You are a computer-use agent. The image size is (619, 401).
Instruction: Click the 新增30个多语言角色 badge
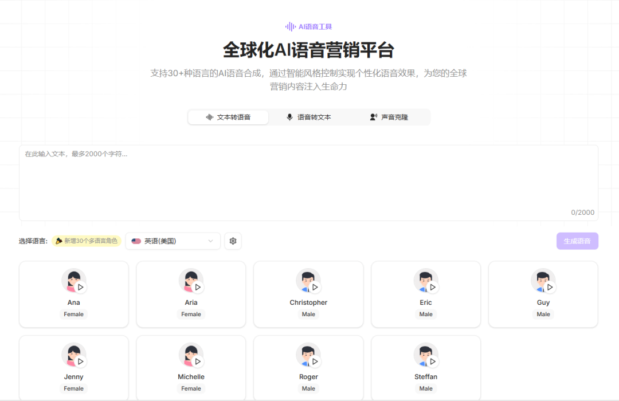pyautogui.click(x=87, y=241)
